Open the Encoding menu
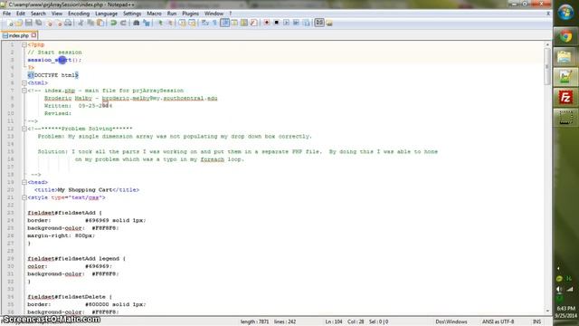The width and height of the screenshot is (579, 326). [x=79, y=14]
